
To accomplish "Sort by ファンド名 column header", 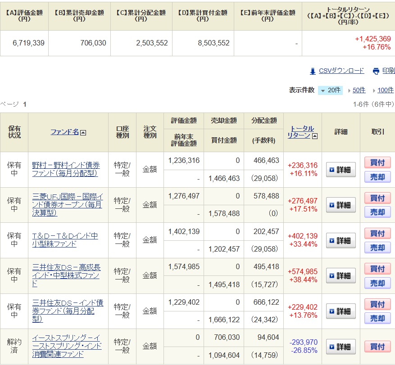I will tap(64, 132).
